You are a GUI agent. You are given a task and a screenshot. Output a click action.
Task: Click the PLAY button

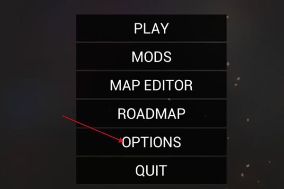151,28
